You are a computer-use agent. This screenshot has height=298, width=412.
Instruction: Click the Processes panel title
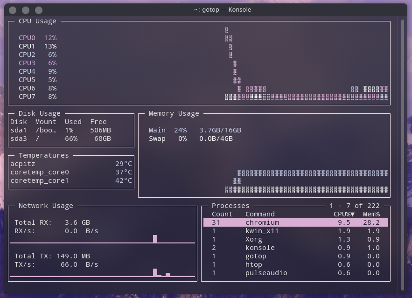click(230, 206)
